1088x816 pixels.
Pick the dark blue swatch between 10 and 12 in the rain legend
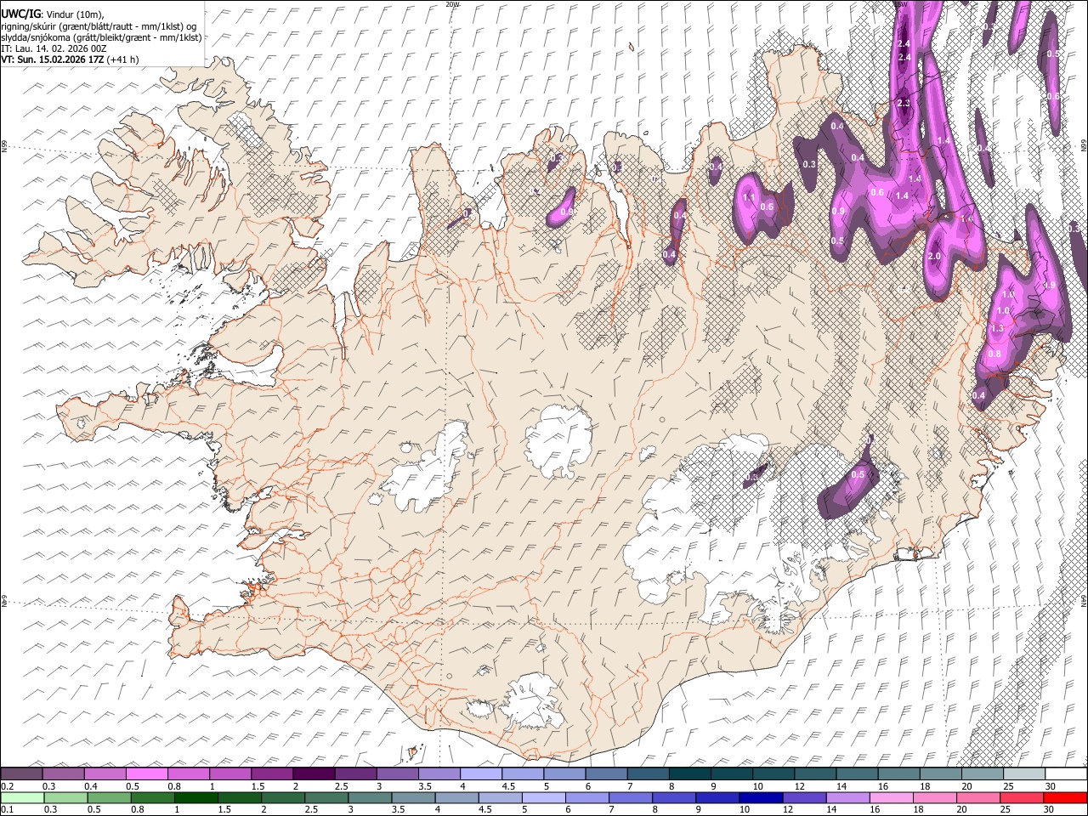pos(761,798)
